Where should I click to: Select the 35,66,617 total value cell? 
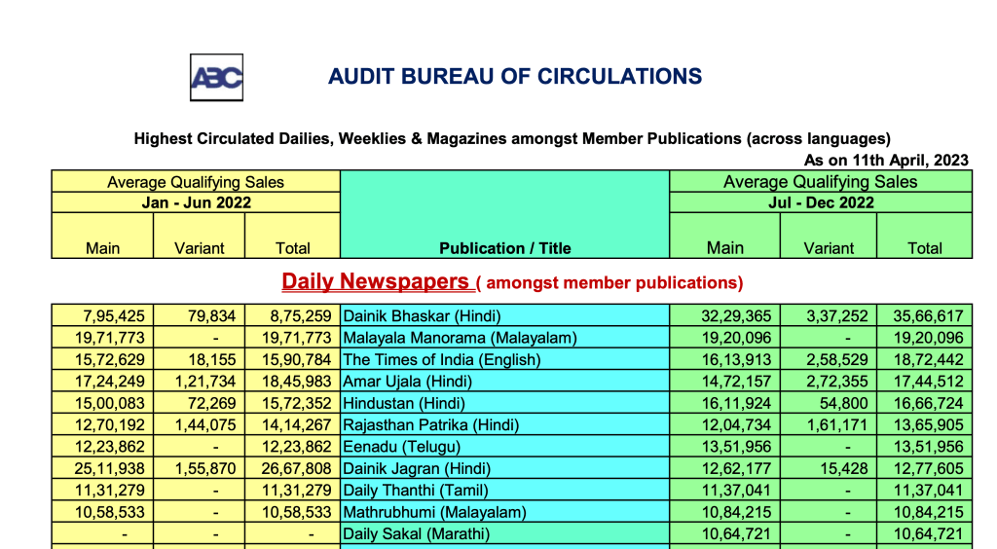click(924, 316)
